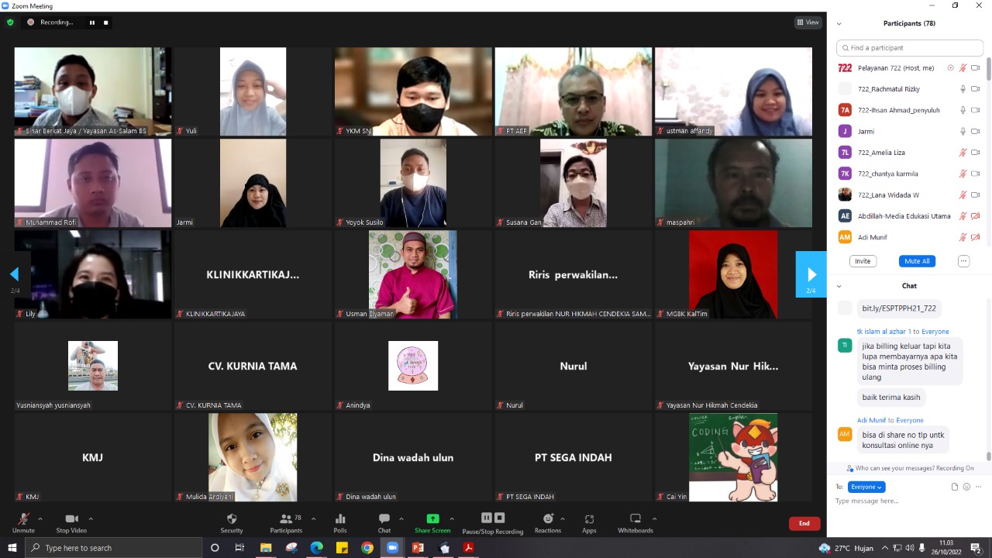The width and height of the screenshot is (992, 558).
Task: Stop Video camera toggle
Action: click(71, 519)
